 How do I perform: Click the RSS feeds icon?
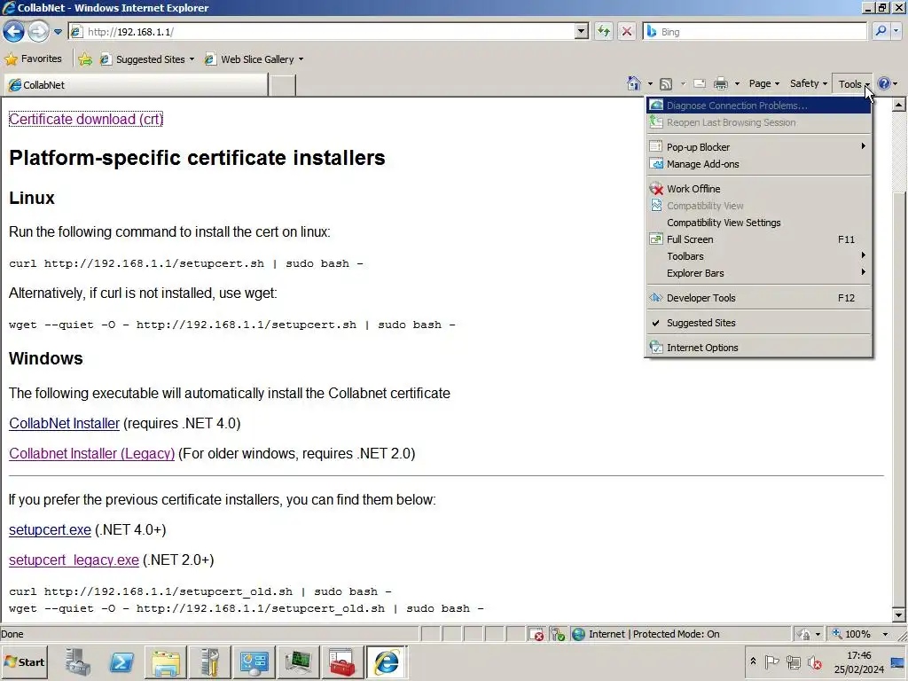click(666, 84)
